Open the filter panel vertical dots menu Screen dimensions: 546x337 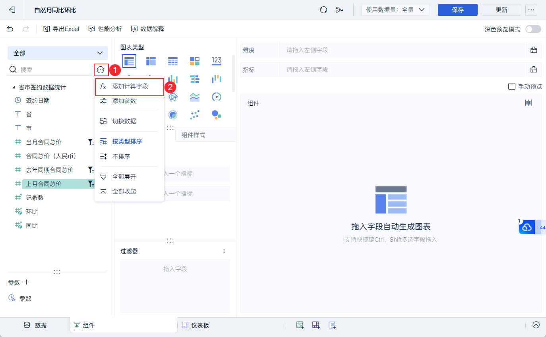tap(224, 251)
